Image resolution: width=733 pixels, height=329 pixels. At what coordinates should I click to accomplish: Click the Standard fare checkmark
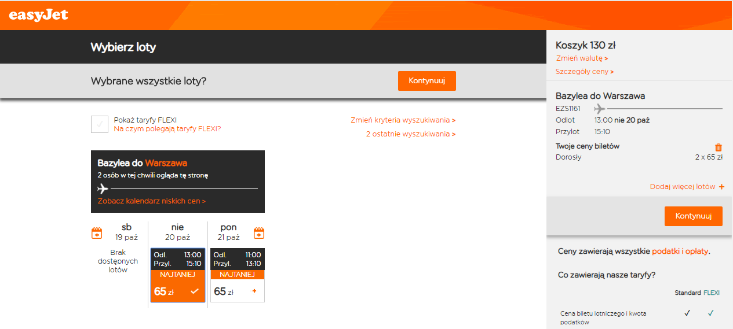click(687, 313)
